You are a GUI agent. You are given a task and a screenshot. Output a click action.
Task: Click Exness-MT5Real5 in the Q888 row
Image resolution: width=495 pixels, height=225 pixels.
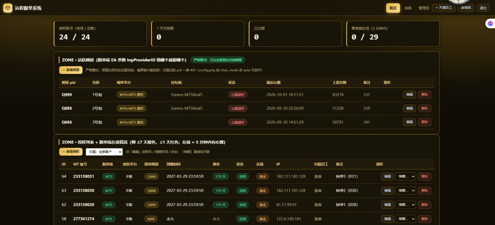187,108
